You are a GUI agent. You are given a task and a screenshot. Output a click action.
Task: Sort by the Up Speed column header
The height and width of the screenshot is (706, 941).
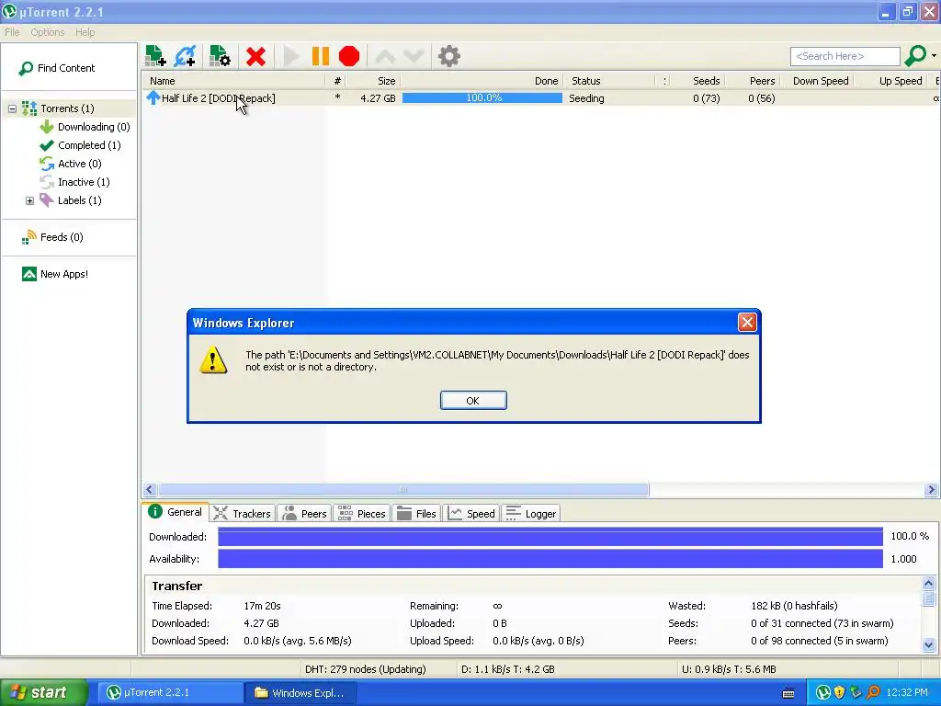point(890,81)
